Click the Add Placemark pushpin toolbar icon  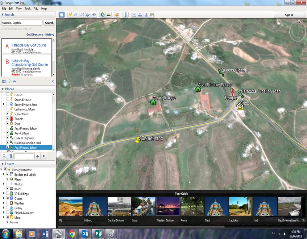click(x=70, y=14)
